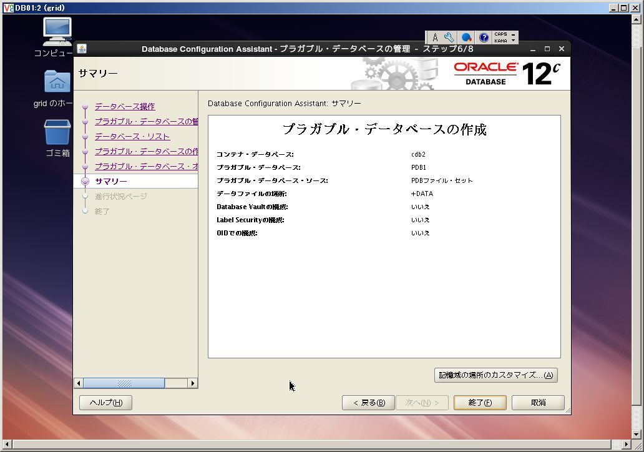Click the 戻る(B) back button
644x452 pixels.
[368, 402]
